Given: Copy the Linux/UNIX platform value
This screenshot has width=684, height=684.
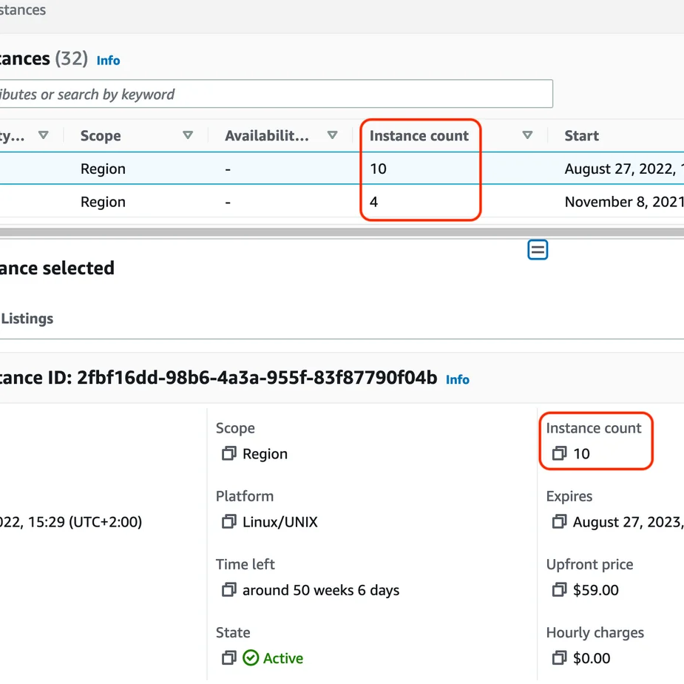Looking at the screenshot, I should pyautogui.click(x=228, y=521).
